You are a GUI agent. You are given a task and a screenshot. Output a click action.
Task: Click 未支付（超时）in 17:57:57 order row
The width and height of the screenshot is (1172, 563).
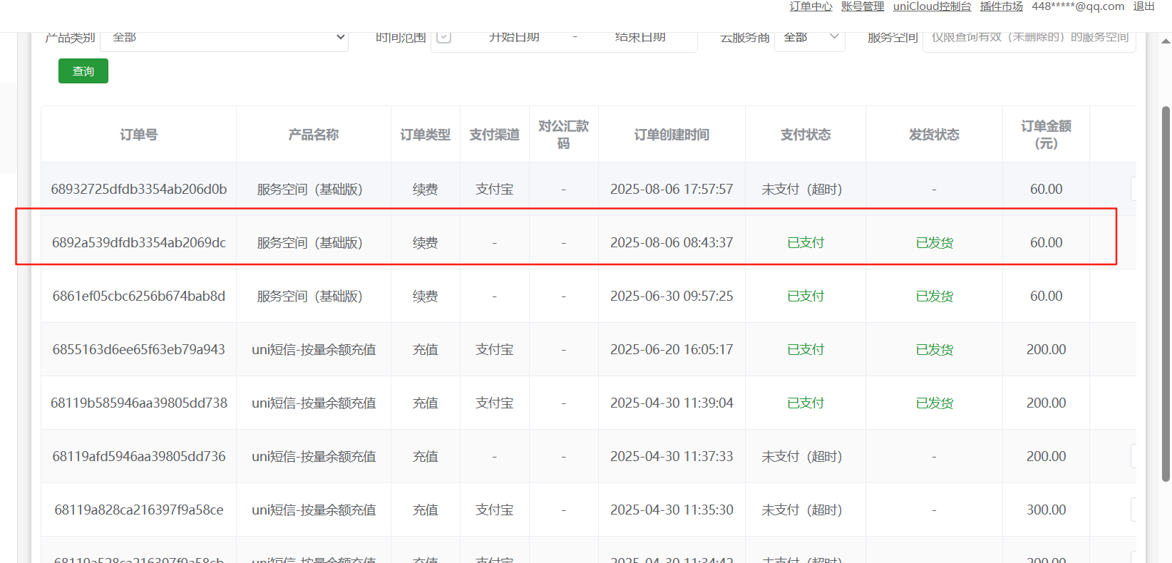pyautogui.click(x=802, y=189)
